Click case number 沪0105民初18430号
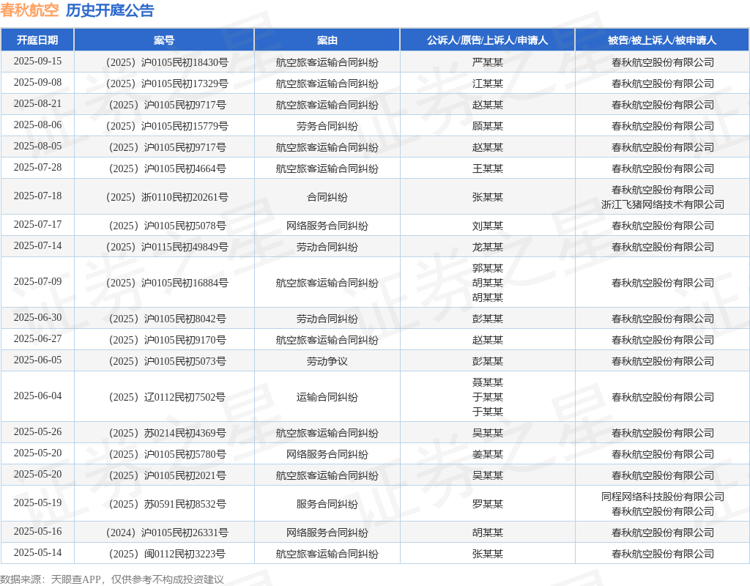Viewport: 750px width, 586px height. [168, 63]
